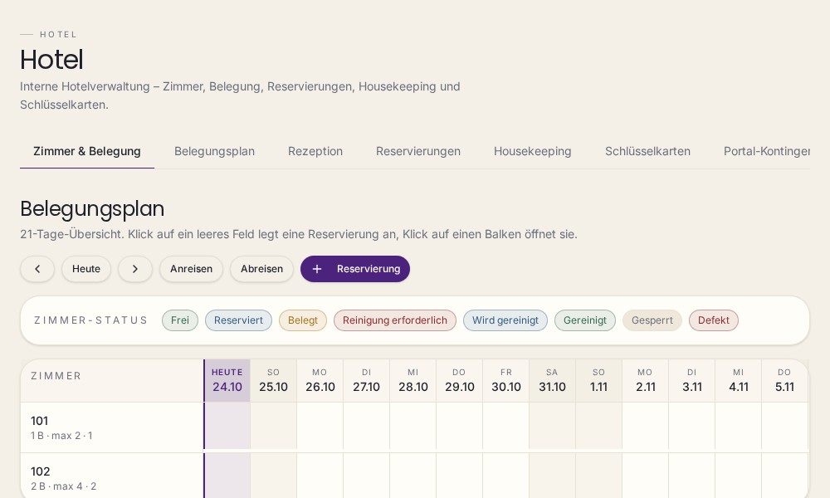Switch to the Reservierungen tab

click(418, 151)
